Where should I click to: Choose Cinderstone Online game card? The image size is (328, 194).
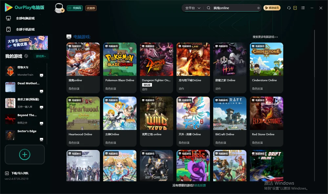click(266, 68)
